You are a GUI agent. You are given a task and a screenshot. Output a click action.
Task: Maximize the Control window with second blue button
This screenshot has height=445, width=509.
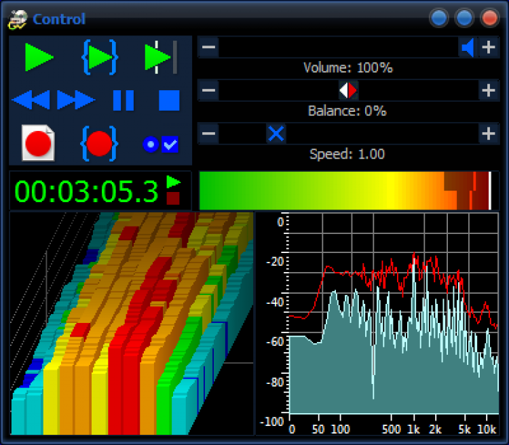(464, 18)
